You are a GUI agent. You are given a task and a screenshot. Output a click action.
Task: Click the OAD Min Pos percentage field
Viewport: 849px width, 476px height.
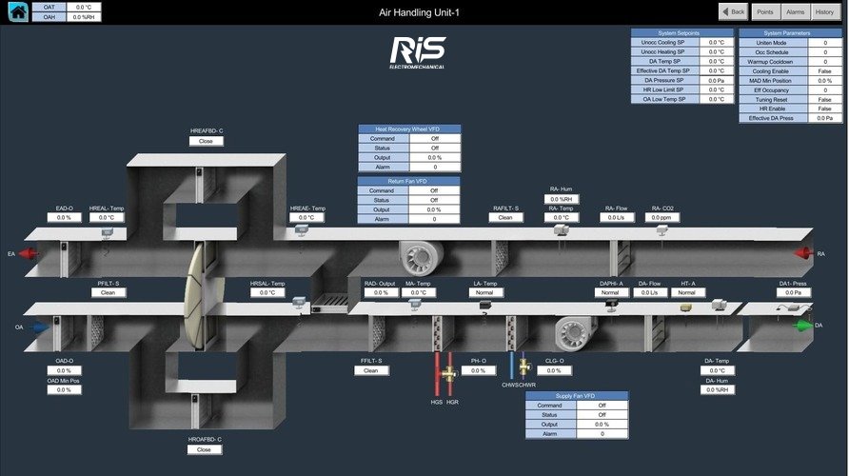(64, 389)
